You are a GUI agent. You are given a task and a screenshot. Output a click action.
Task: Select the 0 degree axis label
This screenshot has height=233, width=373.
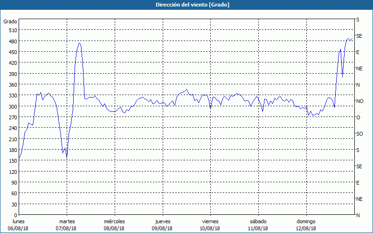pos(16,215)
